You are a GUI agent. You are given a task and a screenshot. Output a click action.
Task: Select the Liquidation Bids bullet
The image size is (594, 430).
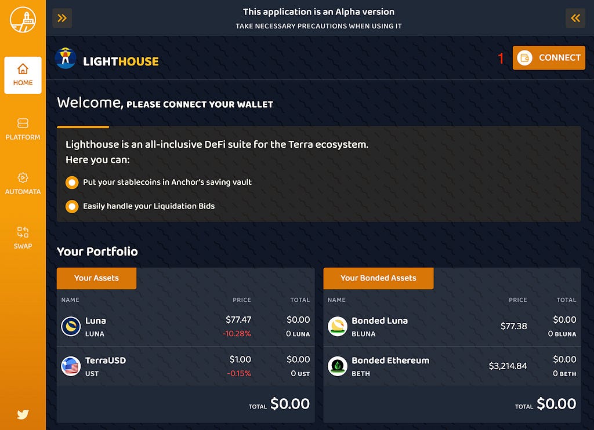point(72,206)
